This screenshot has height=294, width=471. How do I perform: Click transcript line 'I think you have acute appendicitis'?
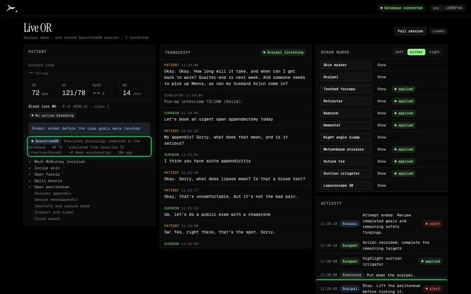tap(207, 161)
